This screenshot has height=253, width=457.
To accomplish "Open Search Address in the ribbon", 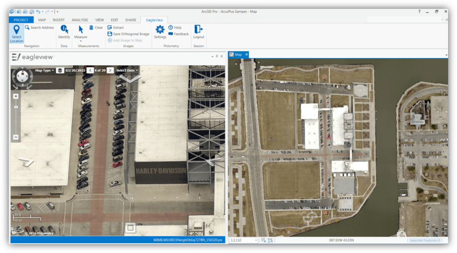I will (40, 28).
